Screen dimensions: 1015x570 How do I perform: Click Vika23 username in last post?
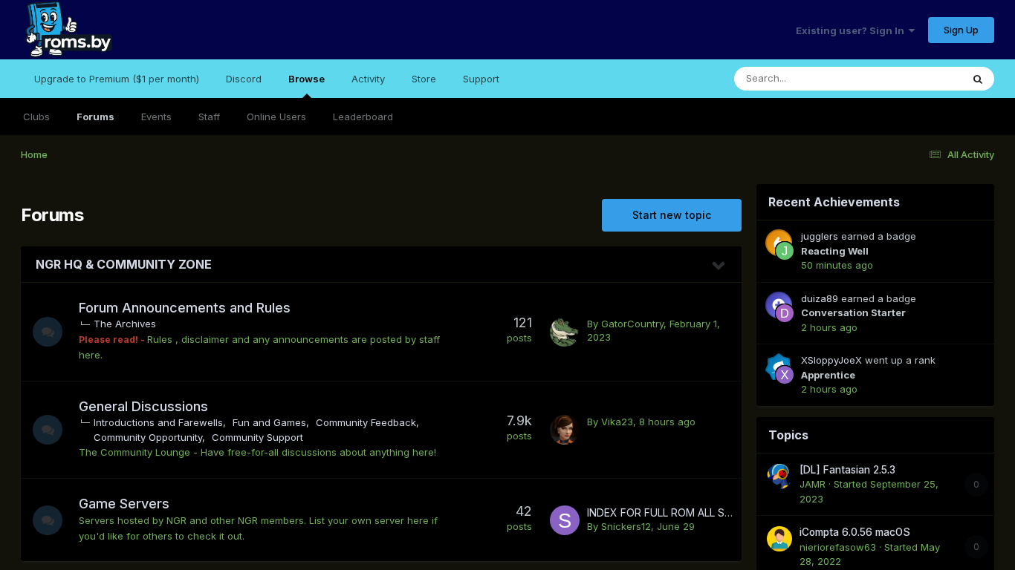617,422
